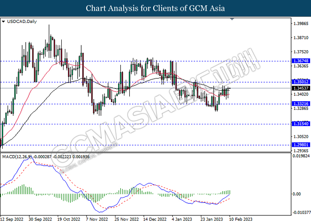This screenshot has height=222, width=311.
Task: Click the 1.32865 price axis value
Action: pyautogui.click(x=301, y=108)
